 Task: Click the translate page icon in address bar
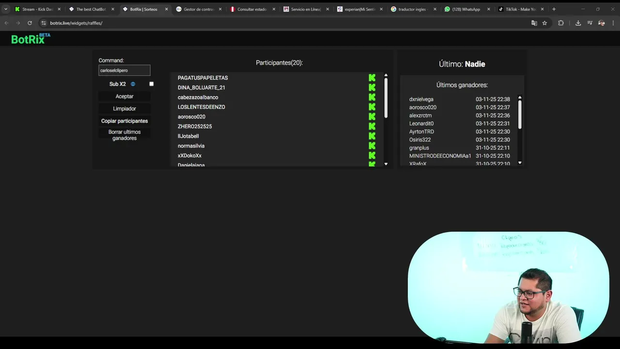coord(534,23)
